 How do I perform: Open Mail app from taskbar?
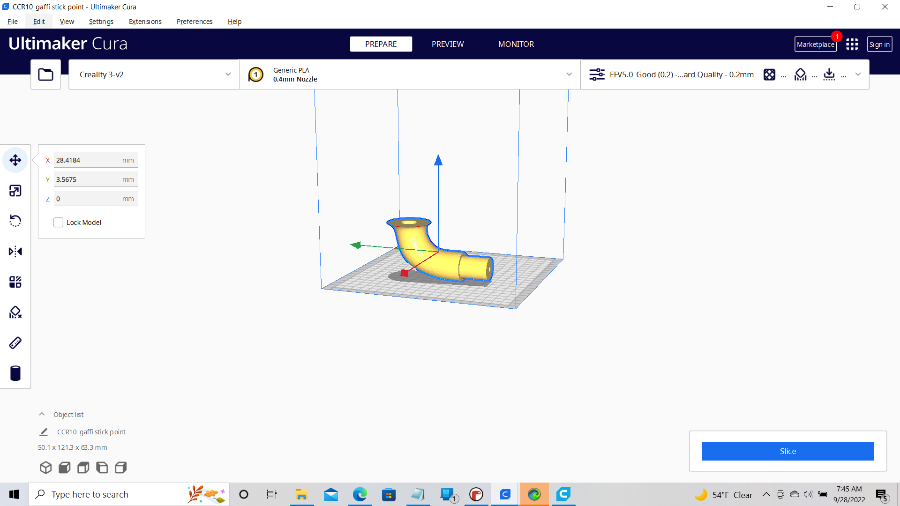(x=331, y=494)
